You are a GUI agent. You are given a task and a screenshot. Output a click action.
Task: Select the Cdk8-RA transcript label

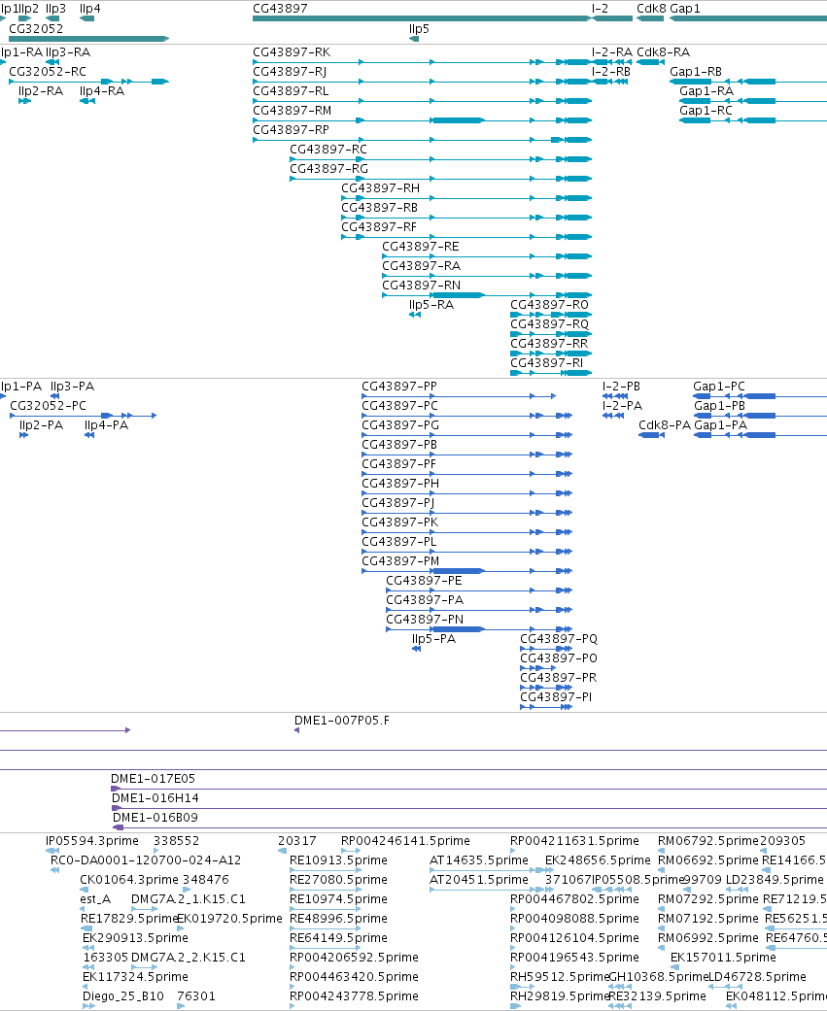click(663, 52)
